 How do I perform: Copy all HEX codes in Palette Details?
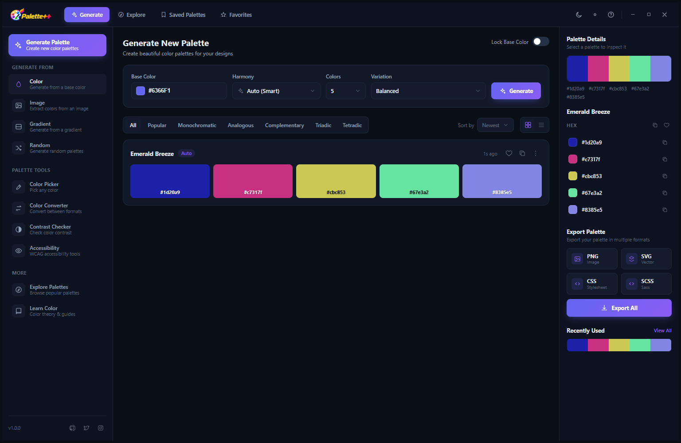pos(655,125)
